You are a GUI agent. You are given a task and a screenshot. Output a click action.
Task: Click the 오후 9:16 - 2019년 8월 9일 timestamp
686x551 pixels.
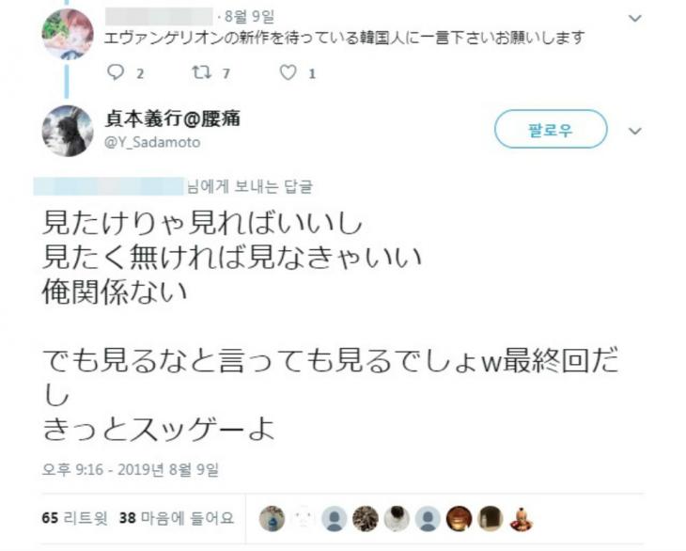pyautogui.click(x=131, y=469)
